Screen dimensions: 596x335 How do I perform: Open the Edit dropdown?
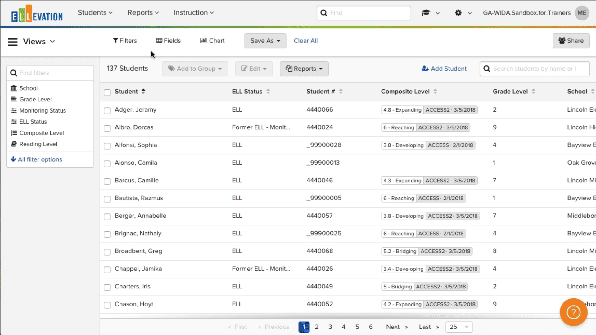[254, 69]
